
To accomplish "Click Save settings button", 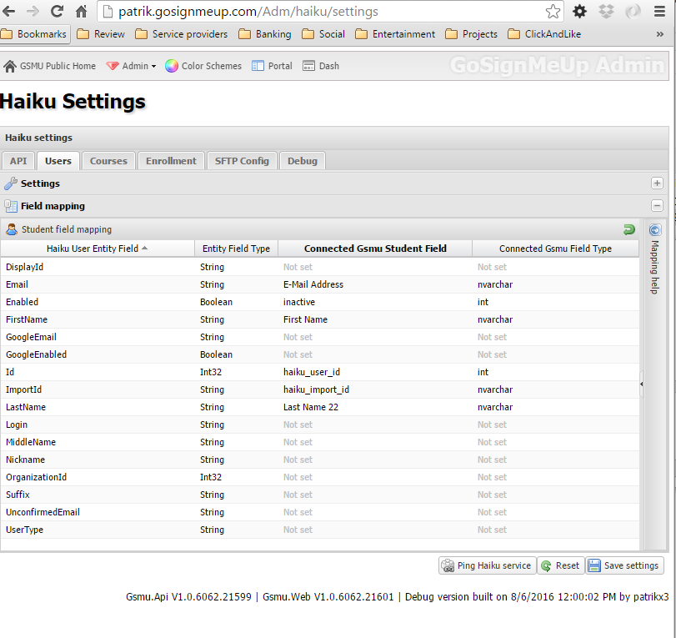I will [624, 565].
